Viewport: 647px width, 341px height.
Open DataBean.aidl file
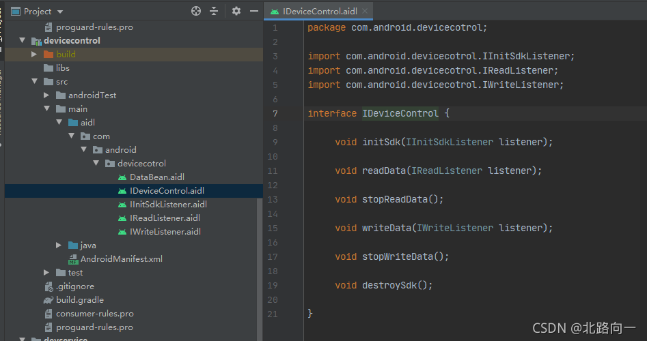tap(157, 177)
